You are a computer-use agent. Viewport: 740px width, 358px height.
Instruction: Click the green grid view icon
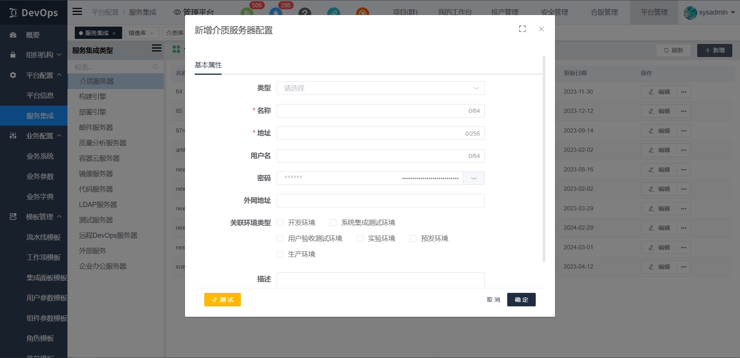point(176,49)
